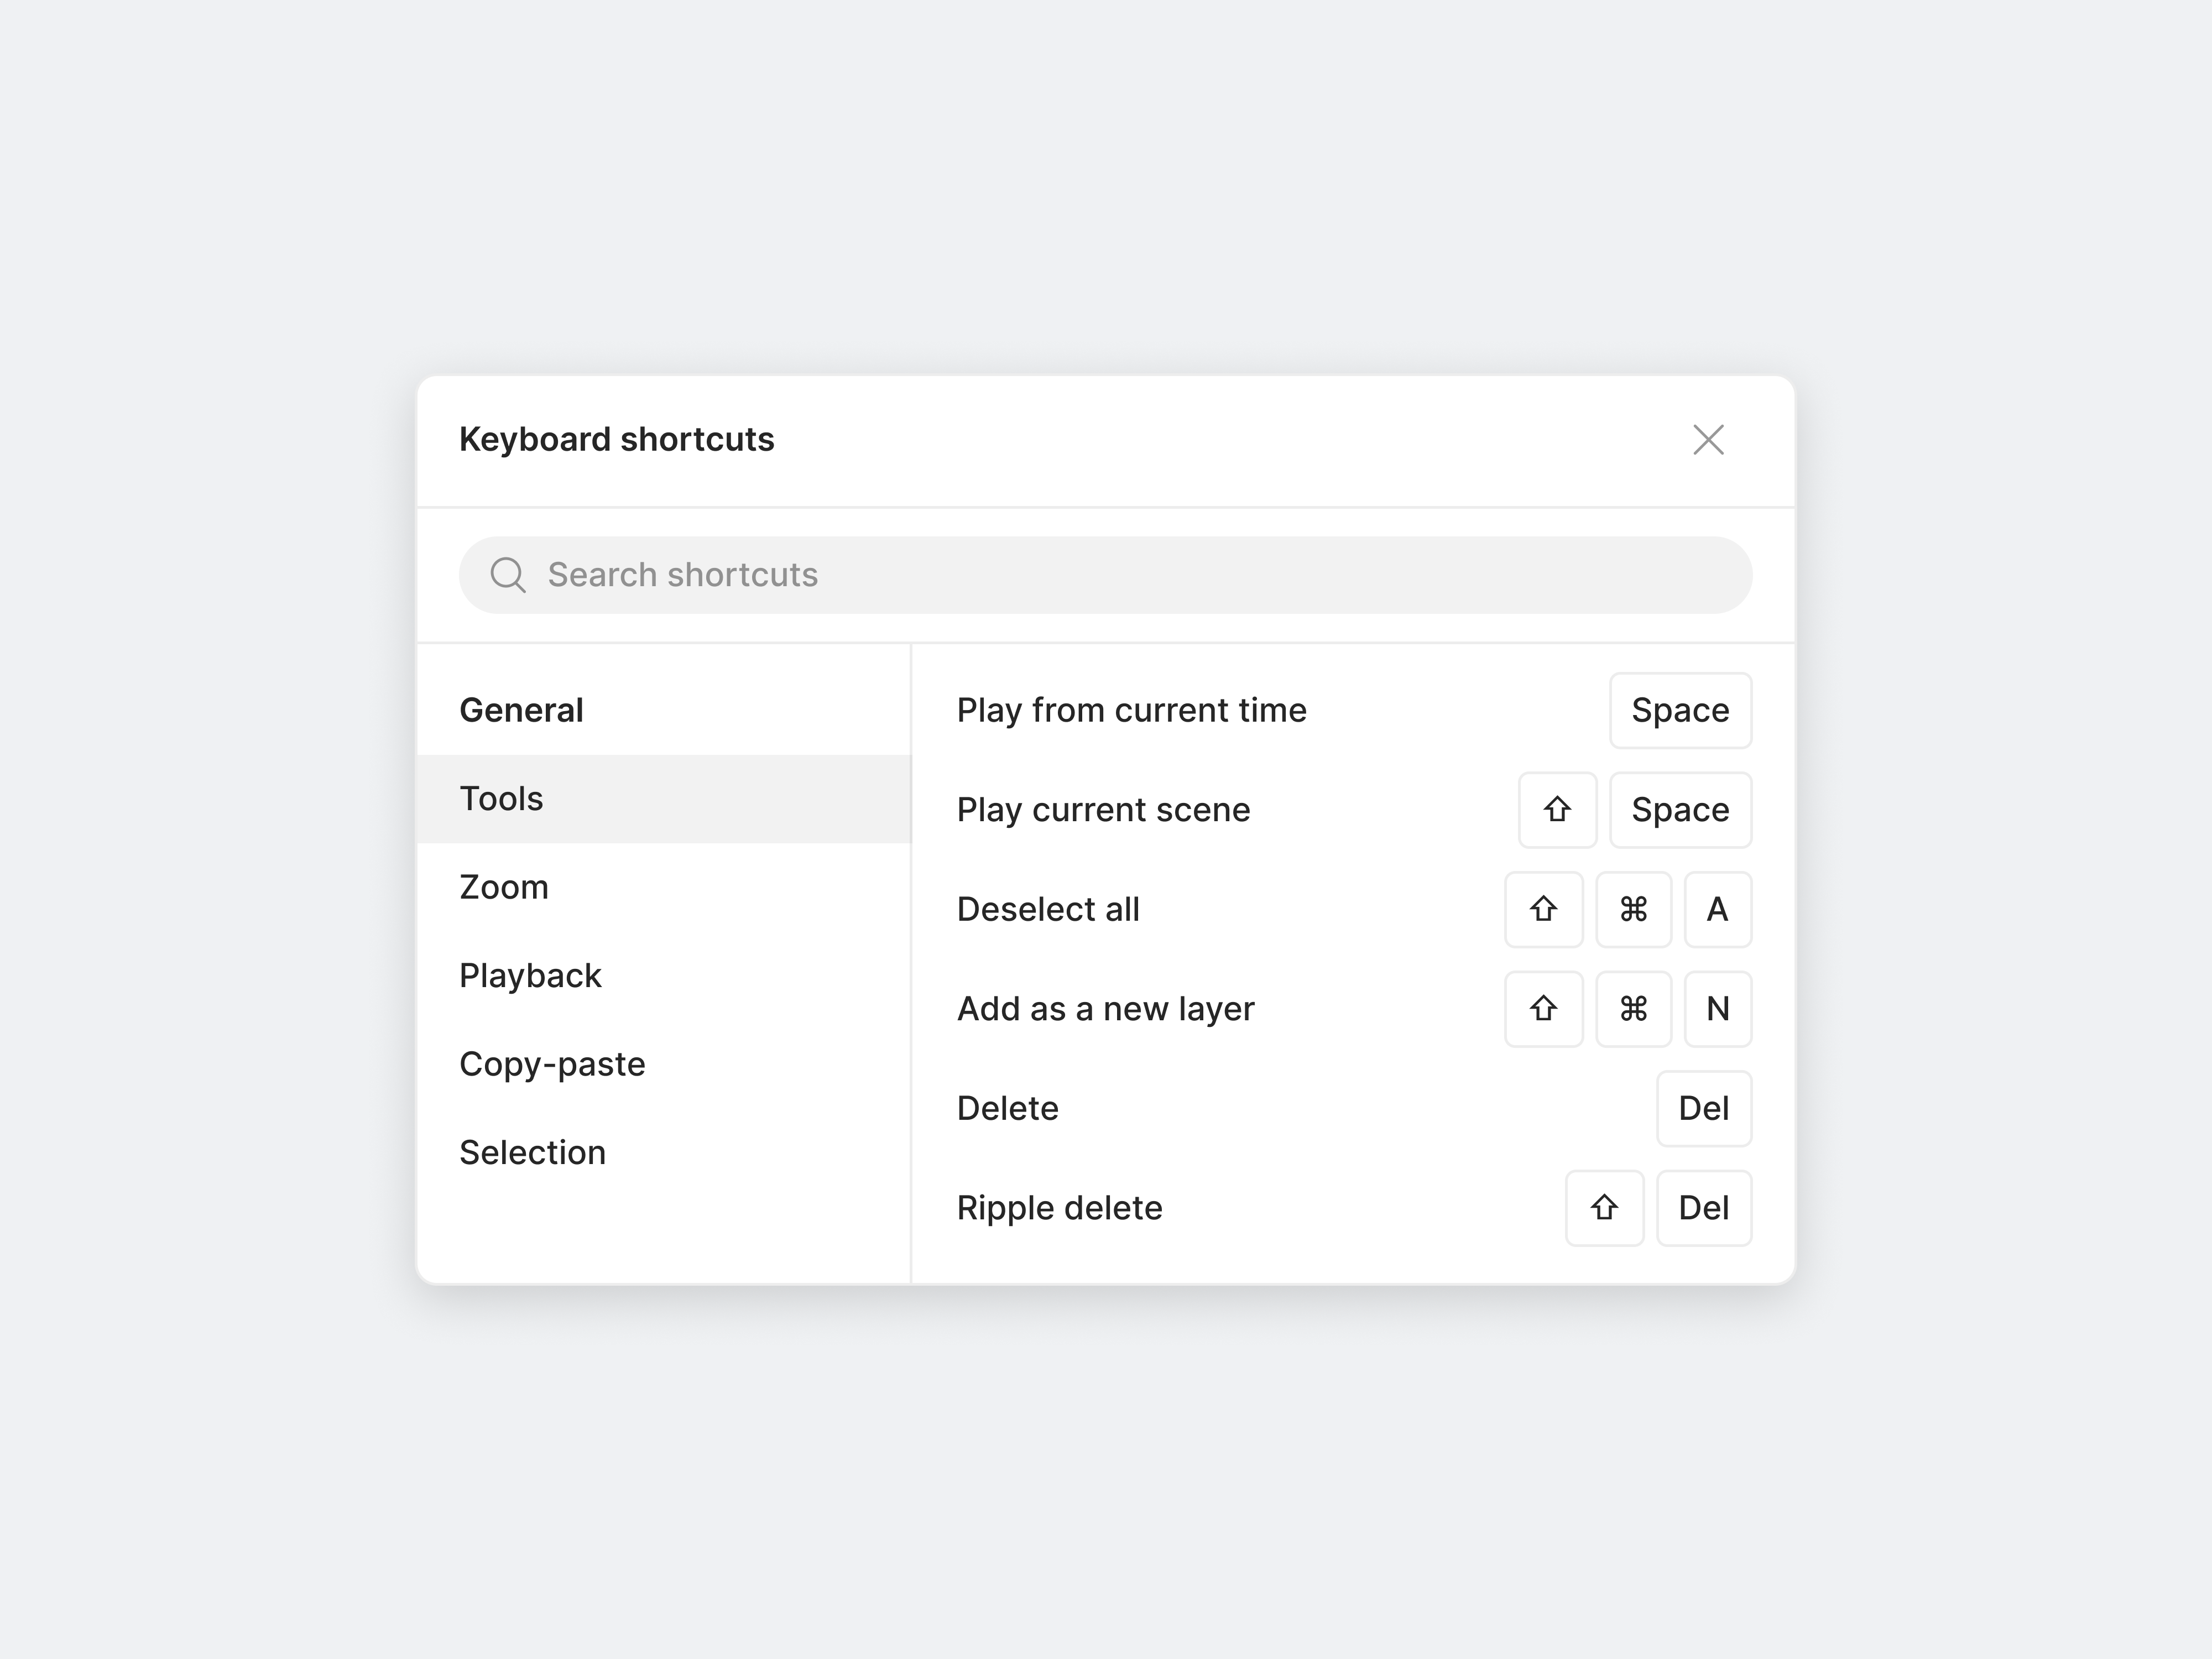Viewport: 2212px width, 1659px height.
Task: Click the magnifier icon in search bar
Action: [x=508, y=575]
